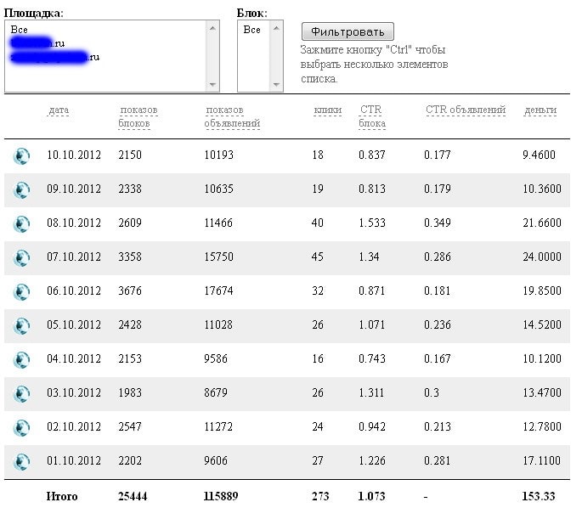The height and width of the screenshot is (519, 582).
Task: Click CTR блока value 1.34
Action: [369, 257]
